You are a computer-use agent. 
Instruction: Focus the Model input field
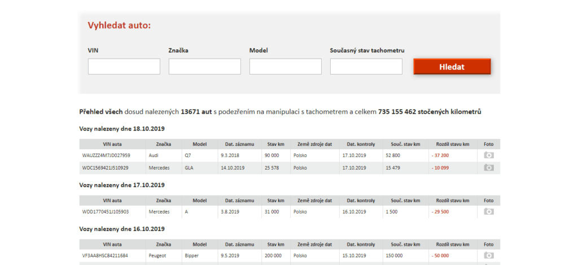click(285, 67)
